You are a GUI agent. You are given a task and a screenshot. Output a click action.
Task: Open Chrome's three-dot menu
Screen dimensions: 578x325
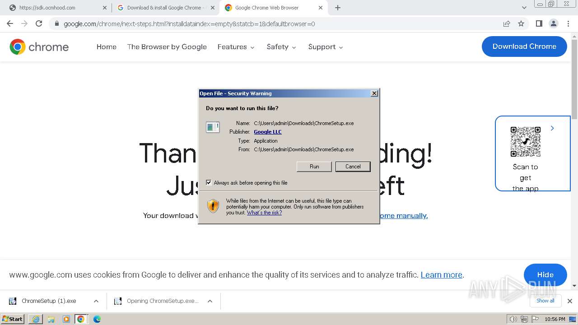(x=568, y=23)
